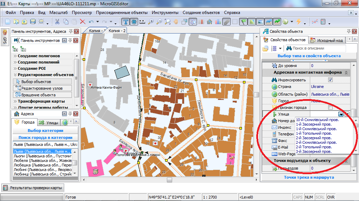
Task: Click the Редактирование узлов button
Action: click(x=42, y=88)
